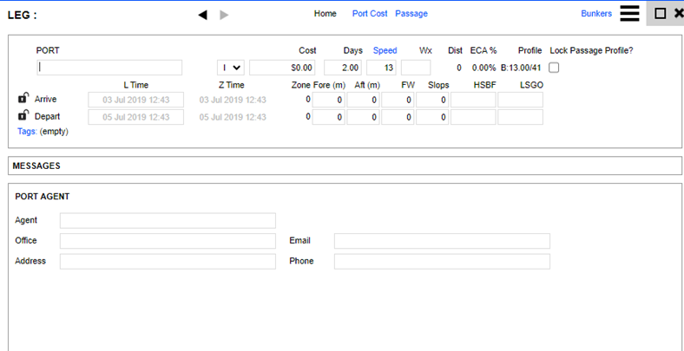Open the Passage tab
The image size is (684, 351).
[411, 14]
